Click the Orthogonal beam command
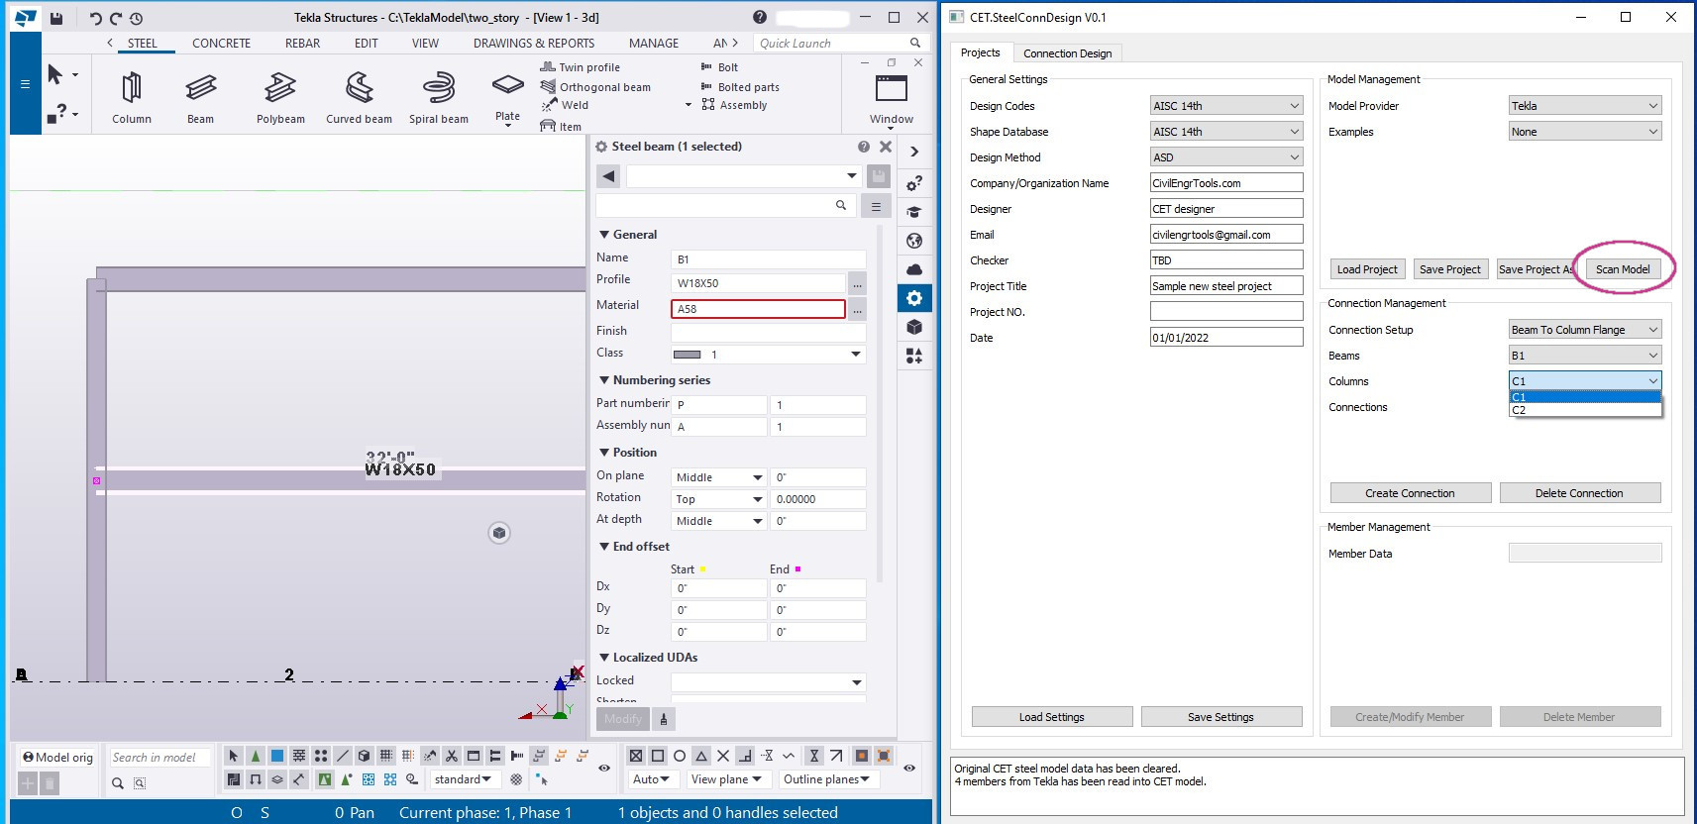Screen dimensions: 1697x824 (x=595, y=87)
